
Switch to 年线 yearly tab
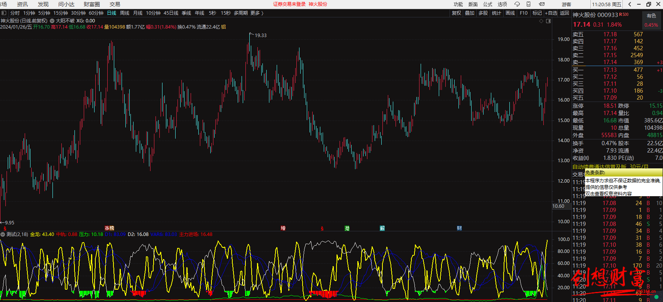pyautogui.click(x=200, y=13)
